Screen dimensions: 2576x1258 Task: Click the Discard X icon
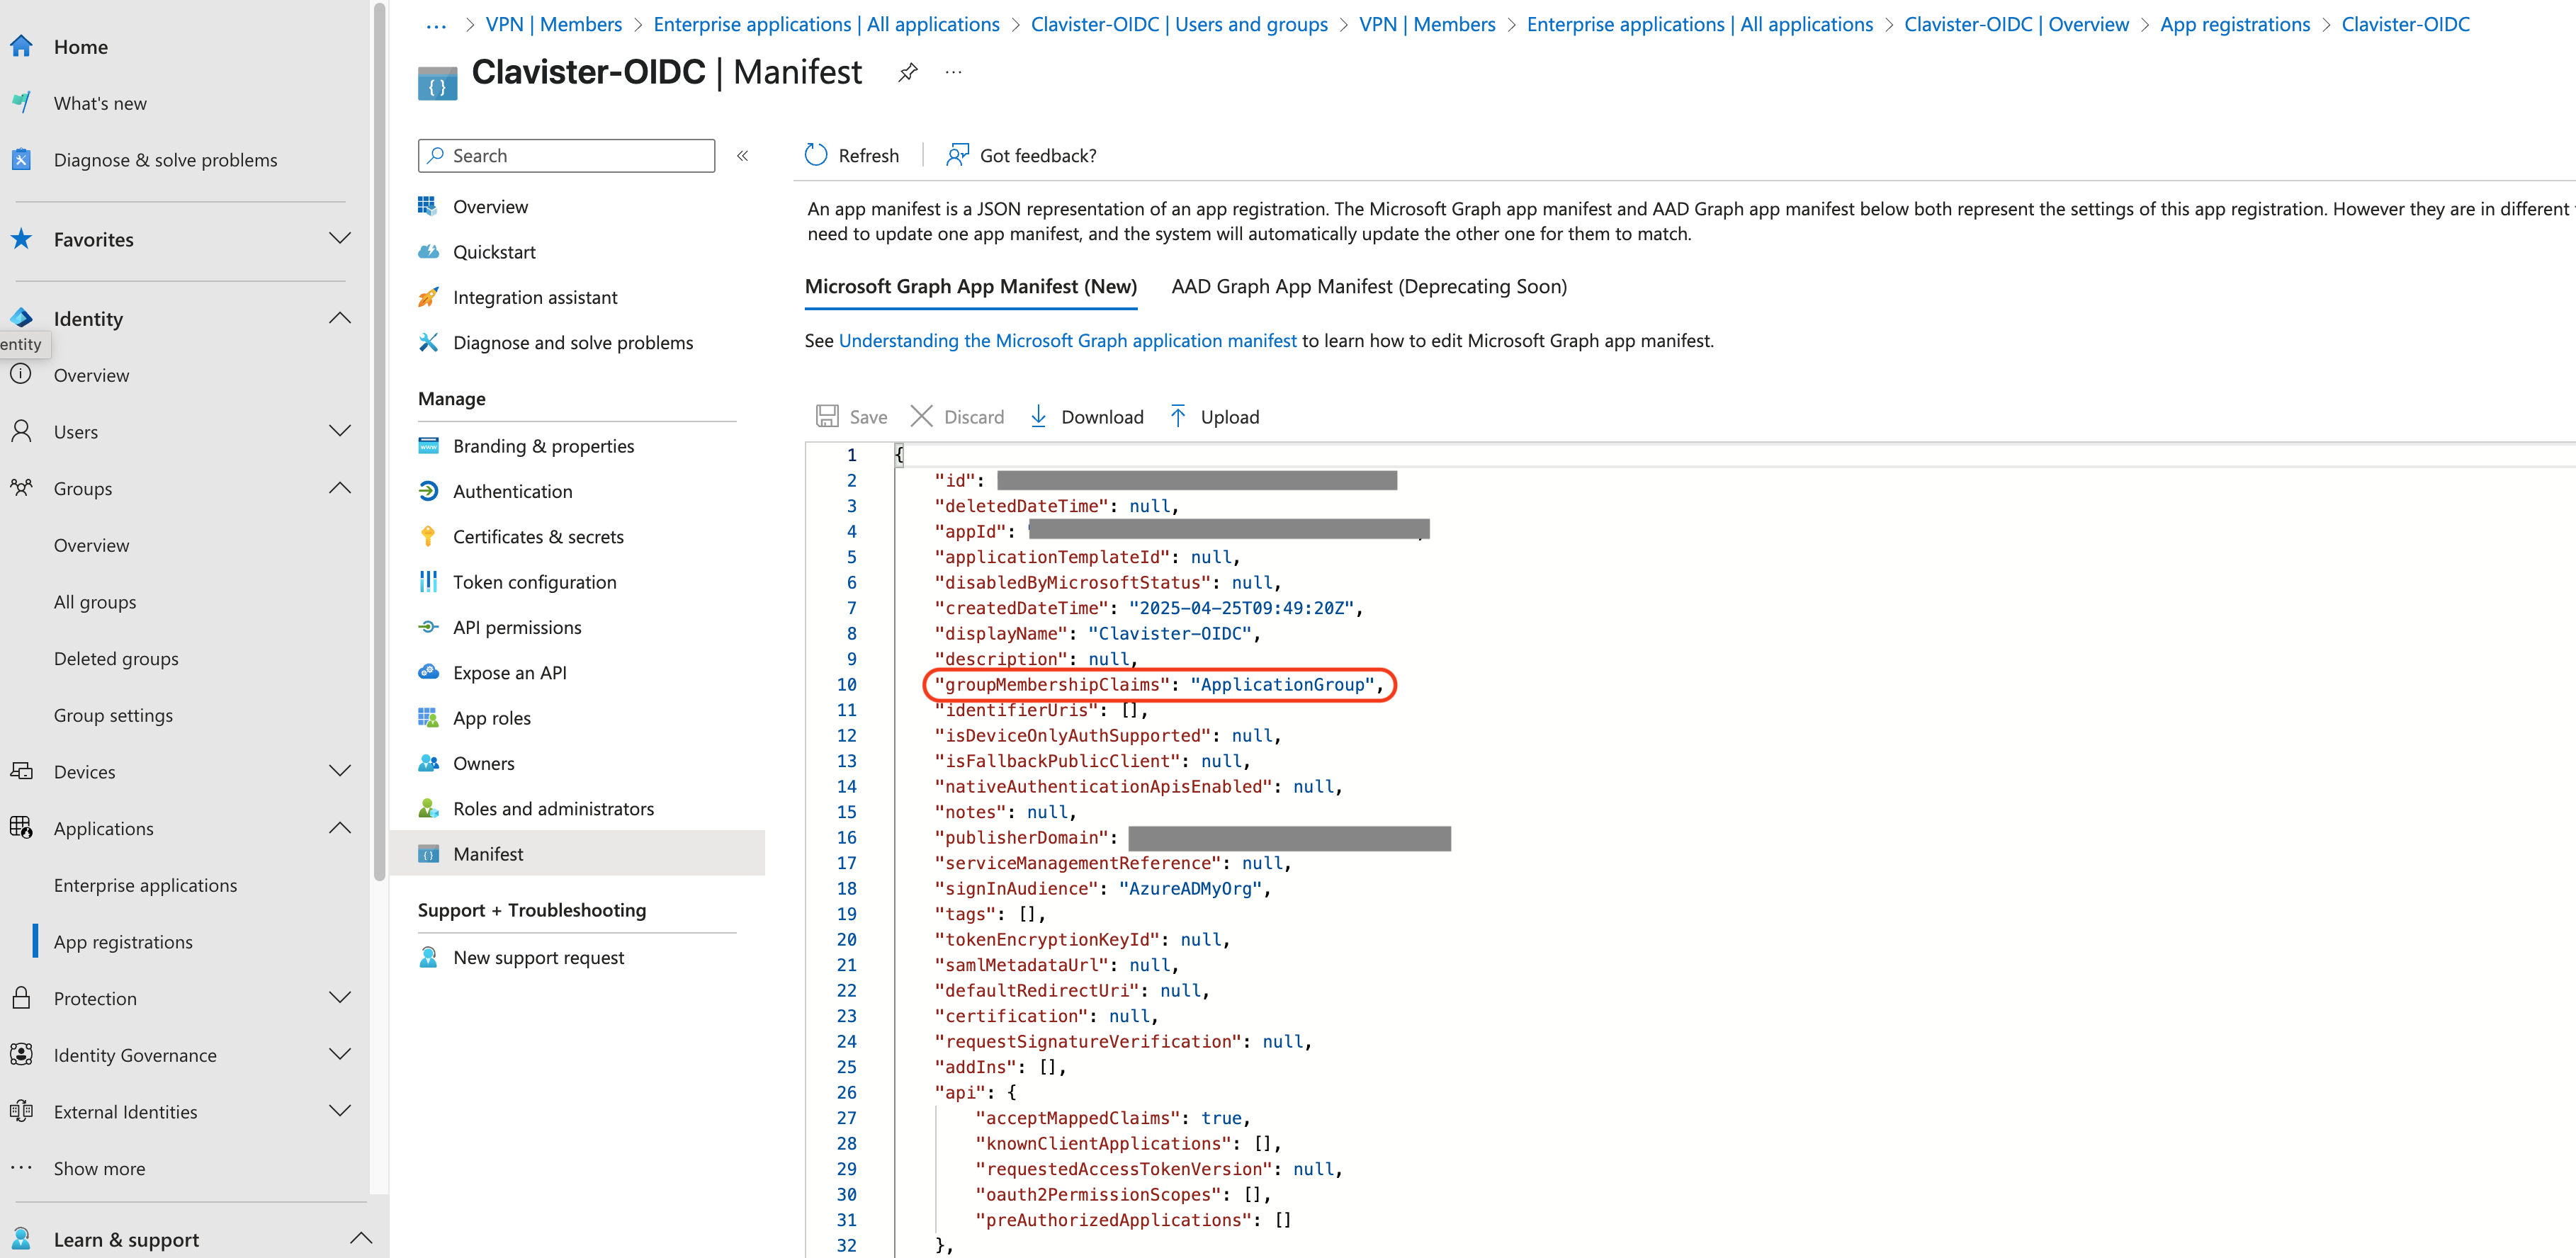[x=922, y=416]
